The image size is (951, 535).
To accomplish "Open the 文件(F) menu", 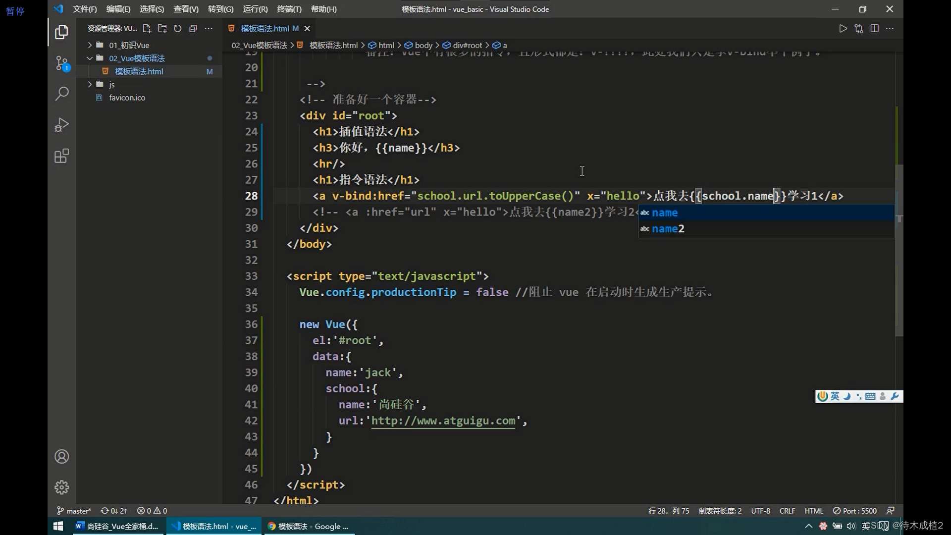I will (85, 9).
